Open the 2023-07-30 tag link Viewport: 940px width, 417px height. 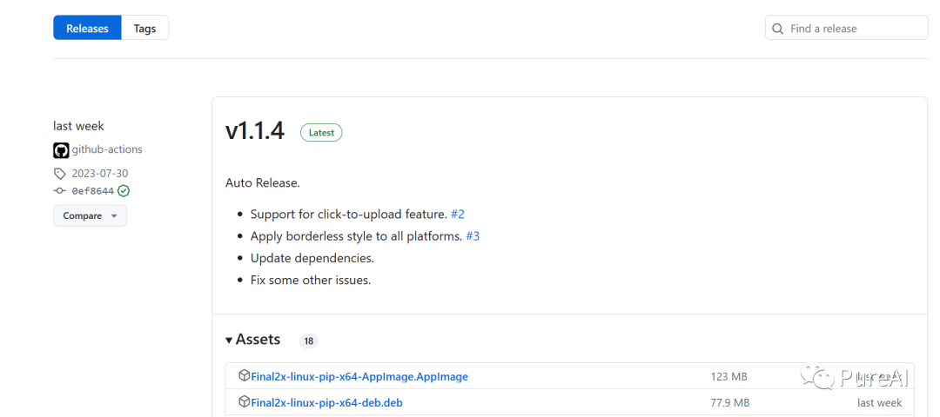click(x=99, y=174)
